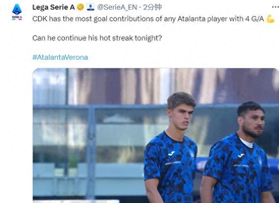279x203 pixels.
Task: Open the Lega Serie A display name
Action: (54, 7)
